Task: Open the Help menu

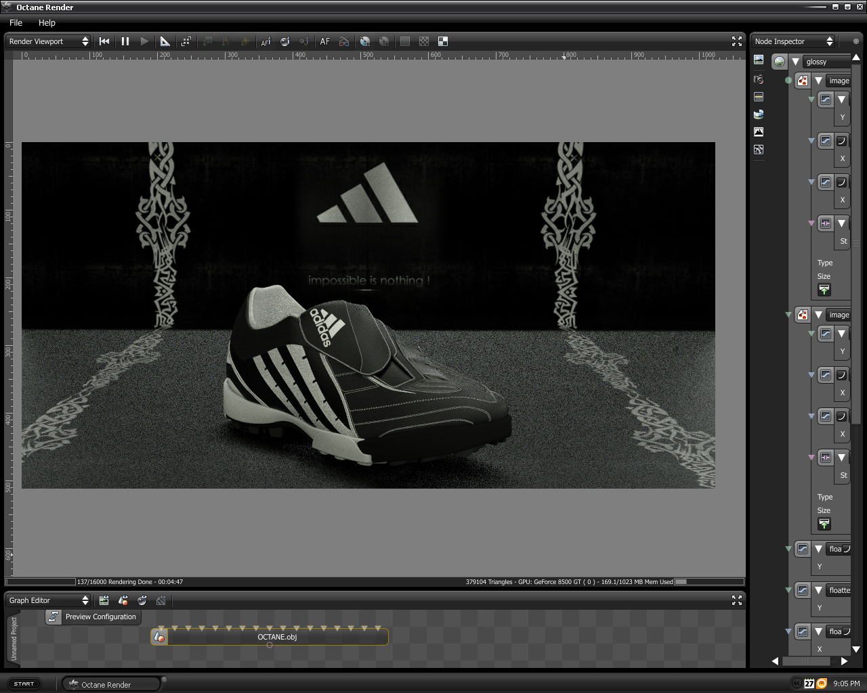Action: [x=47, y=22]
